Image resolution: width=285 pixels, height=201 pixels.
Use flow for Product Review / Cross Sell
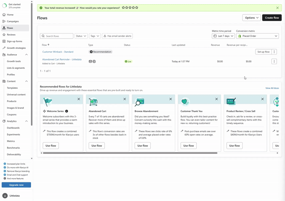pyautogui.click(x=234, y=146)
